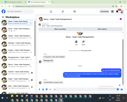Click the 'Yes, are you still interested?' message
This screenshot has width=127, height=102.
coord(111,70)
